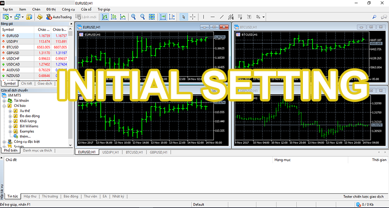This screenshot has width=389, height=208.
Task: Collapse the Chỉ báo tree node
Action: tap(4, 106)
